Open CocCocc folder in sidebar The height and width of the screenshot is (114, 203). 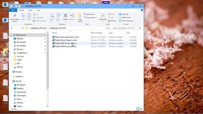point(20,56)
